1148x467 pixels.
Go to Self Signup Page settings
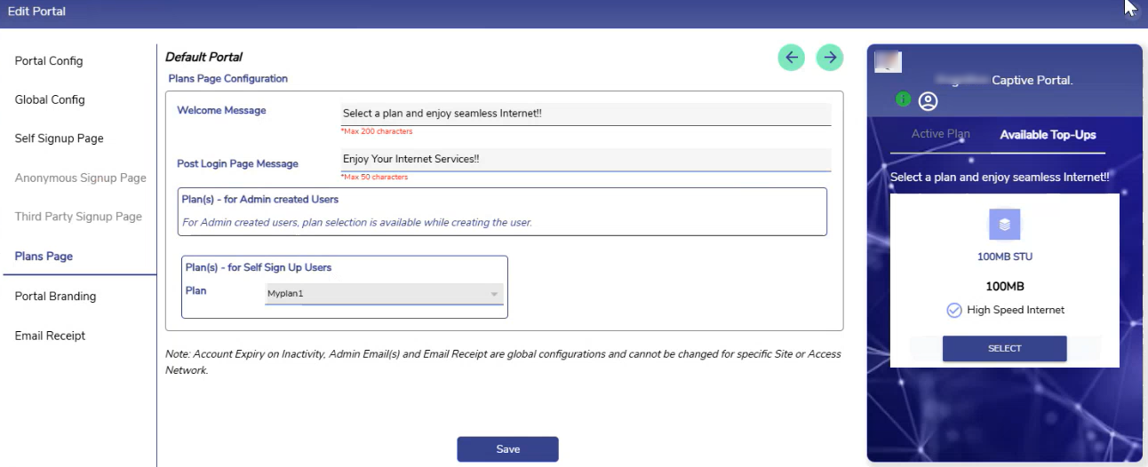[59, 139]
